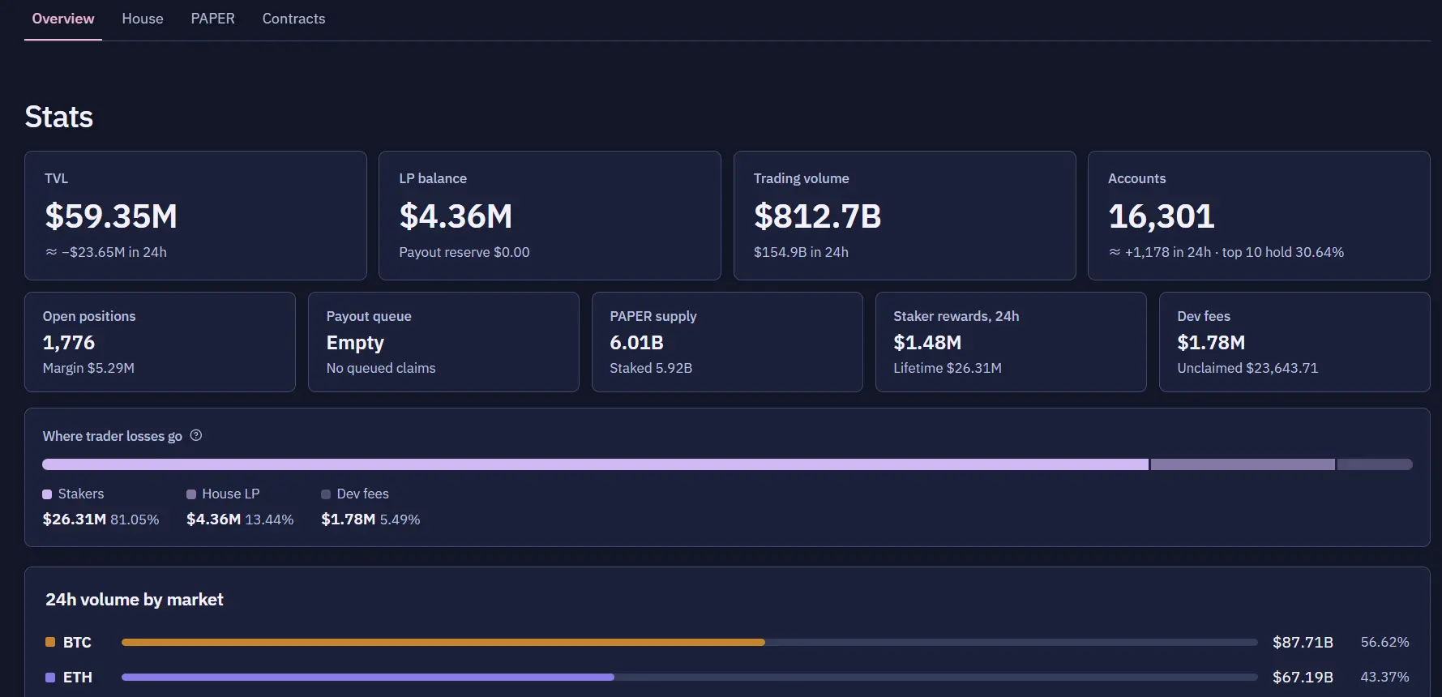Click the orange BTC market swatch
This screenshot has width=1442, height=697.
coord(50,642)
